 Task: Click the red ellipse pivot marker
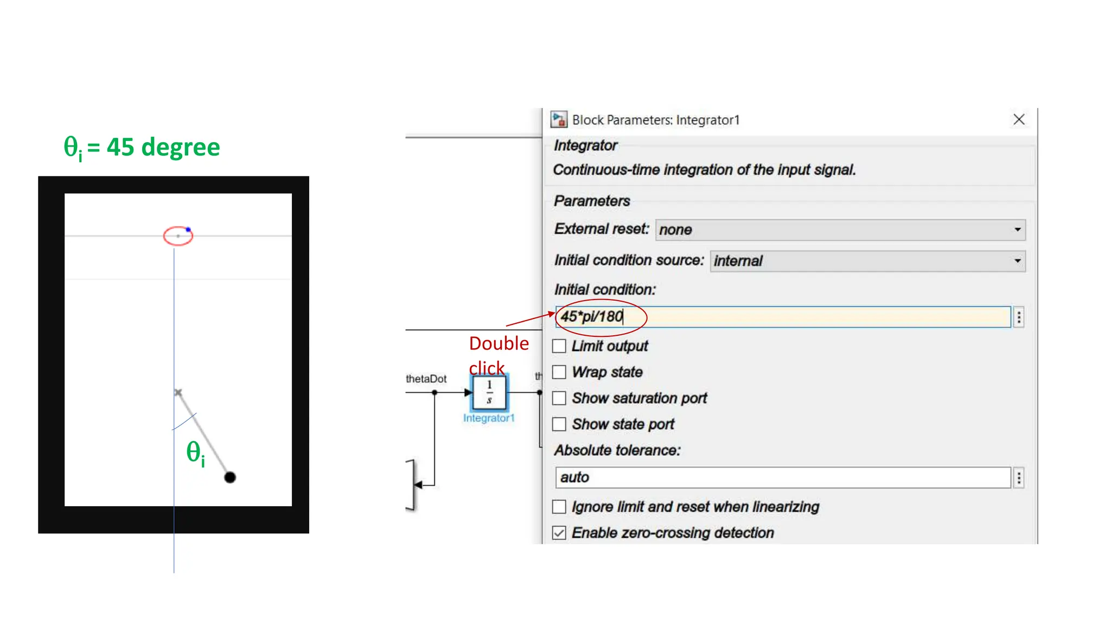pos(178,236)
